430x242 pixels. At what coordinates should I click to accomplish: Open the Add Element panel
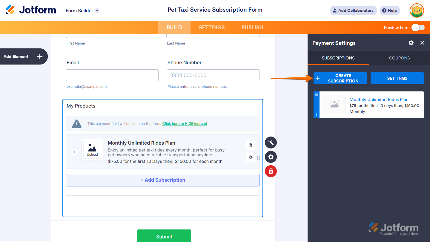23,56
